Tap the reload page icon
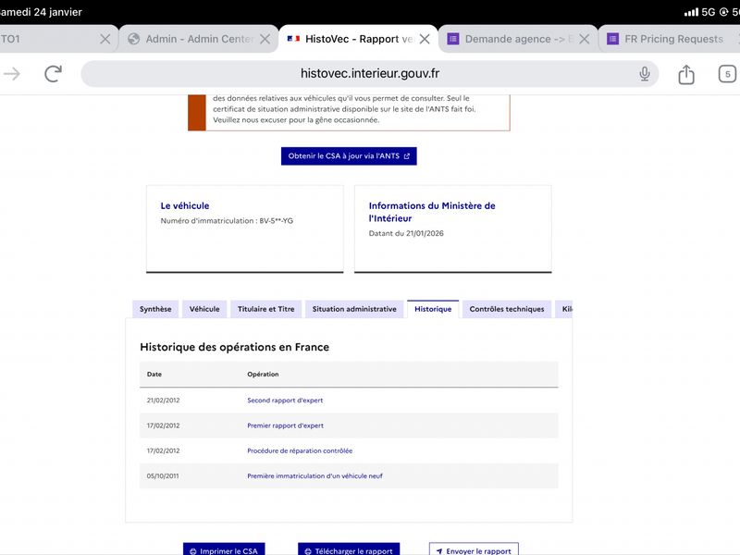 click(54, 74)
